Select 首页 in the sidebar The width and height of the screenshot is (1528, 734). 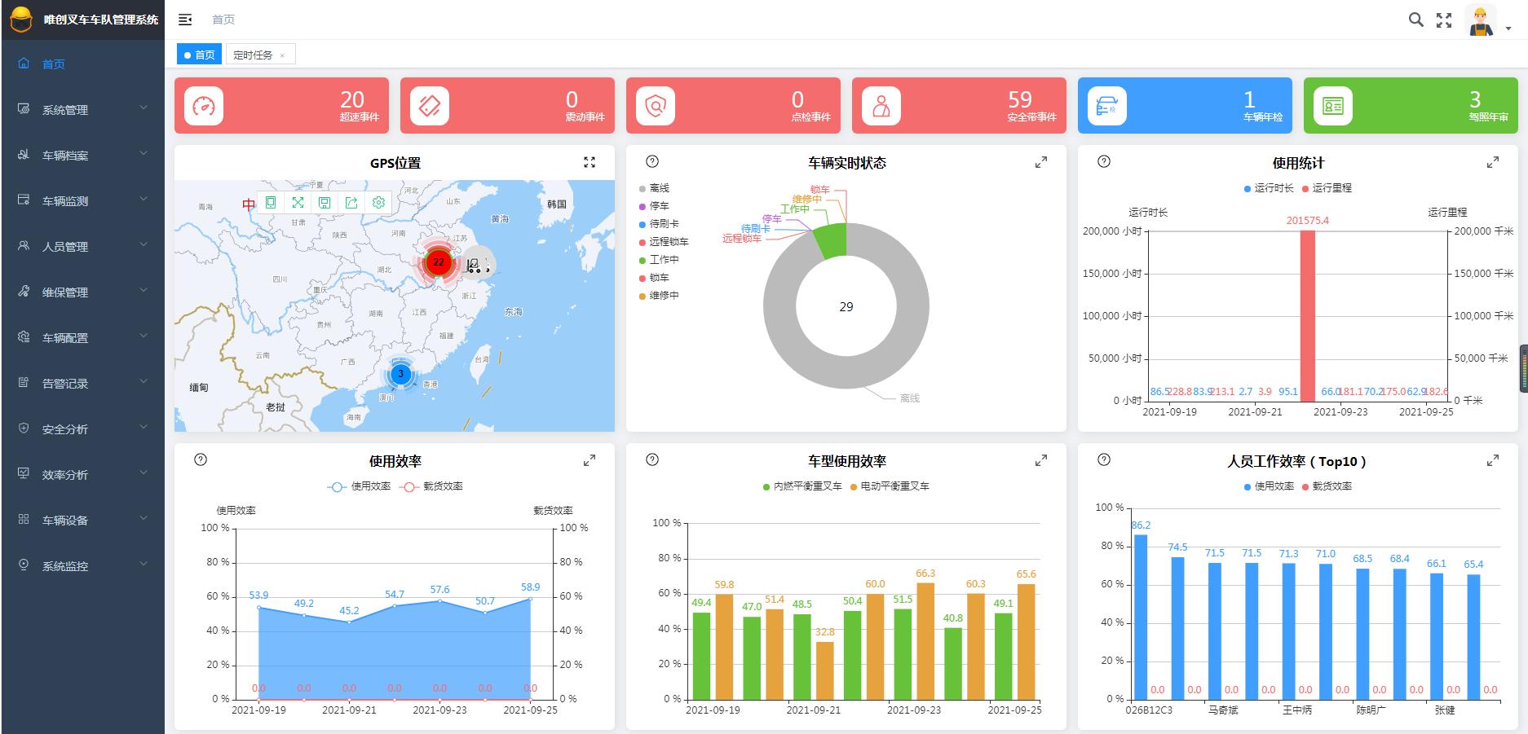point(82,64)
